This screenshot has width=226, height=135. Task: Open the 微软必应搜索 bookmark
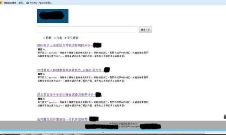tap(12, 2)
